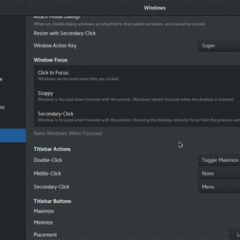Open the Middle-Click None dropdown
The height and width of the screenshot is (240, 240).
(219, 173)
